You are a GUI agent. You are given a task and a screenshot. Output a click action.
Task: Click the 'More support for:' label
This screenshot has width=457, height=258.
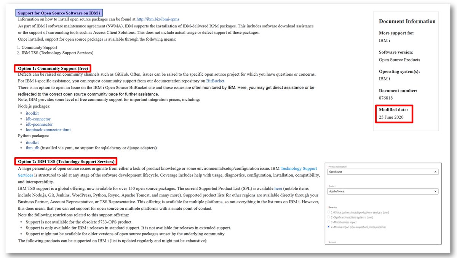[396, 33]
